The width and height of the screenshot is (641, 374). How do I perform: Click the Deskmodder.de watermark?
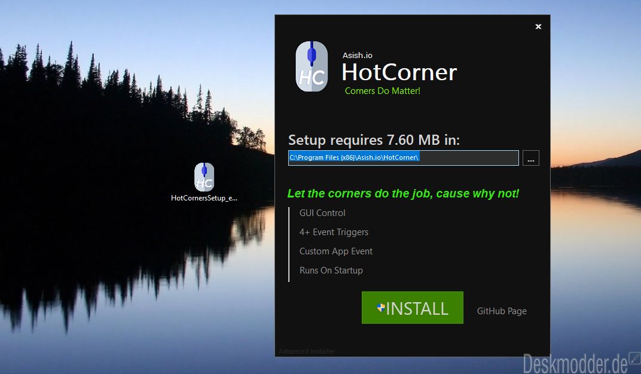[575, 363]
